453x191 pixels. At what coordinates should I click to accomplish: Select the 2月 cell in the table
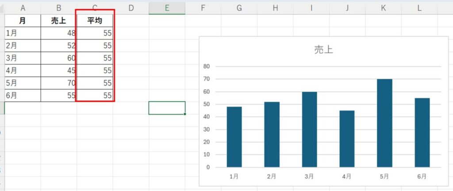[23, 46]
